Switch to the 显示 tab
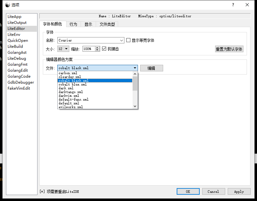The height and width of the screenshot is (201, 257). pos(88,24)
